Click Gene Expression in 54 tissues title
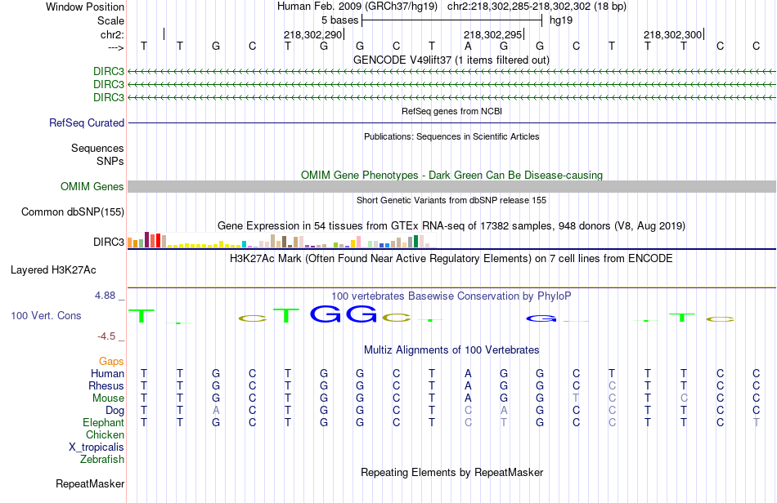Image resolution: width=777 pixels, height=503 pixels. 451,226
